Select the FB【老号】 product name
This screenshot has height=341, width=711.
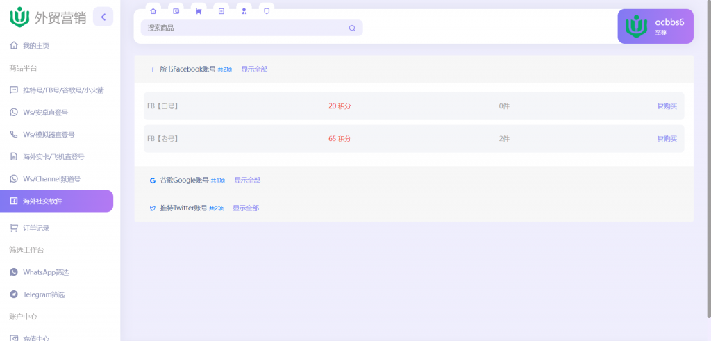[163, 139]
